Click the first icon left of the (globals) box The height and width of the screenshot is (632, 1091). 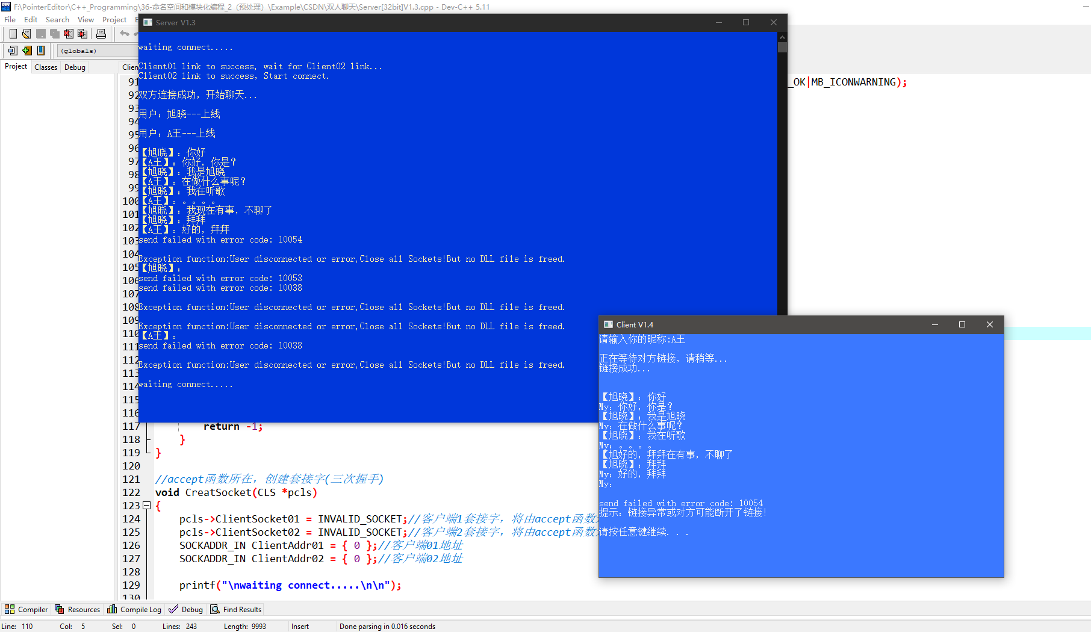pos(13,51)
